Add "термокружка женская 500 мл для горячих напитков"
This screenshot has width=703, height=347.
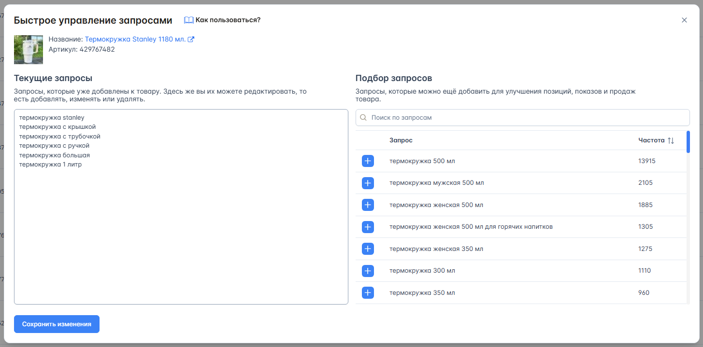point(368,227)
